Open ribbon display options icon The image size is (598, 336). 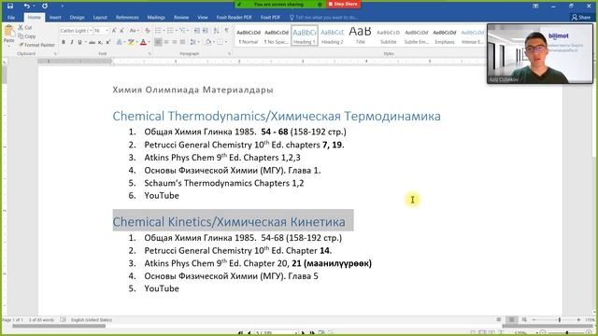(535, 7)
